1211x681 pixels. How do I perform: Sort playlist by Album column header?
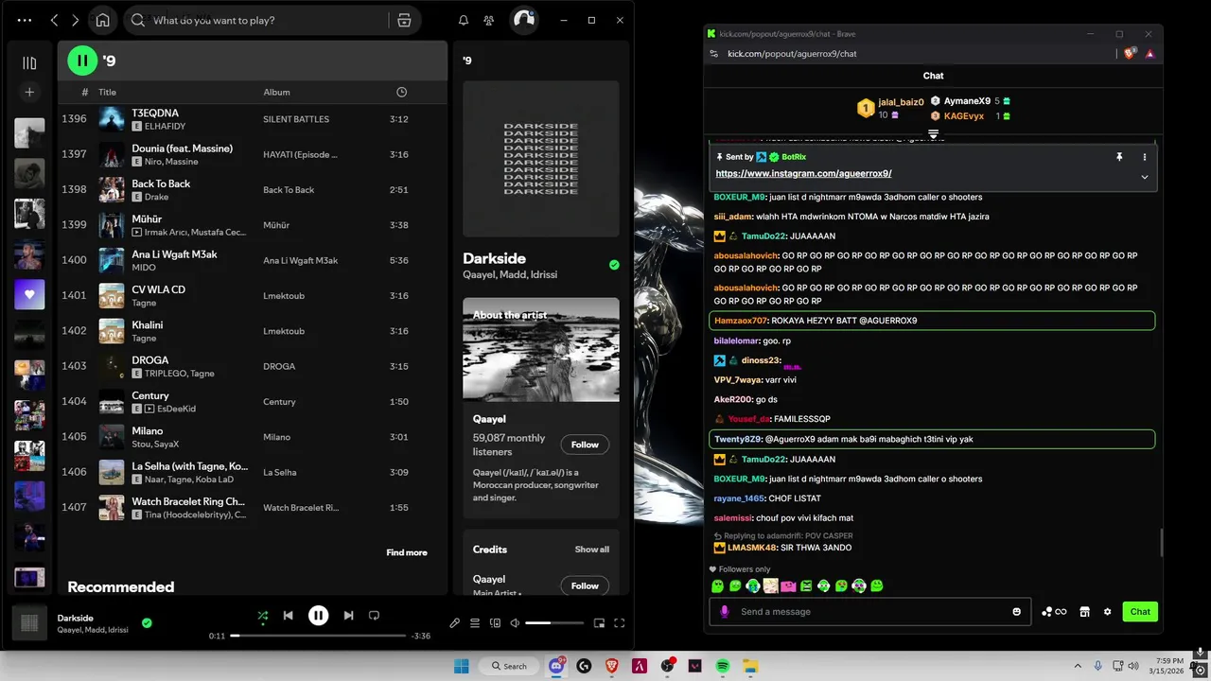coord(276,92)
